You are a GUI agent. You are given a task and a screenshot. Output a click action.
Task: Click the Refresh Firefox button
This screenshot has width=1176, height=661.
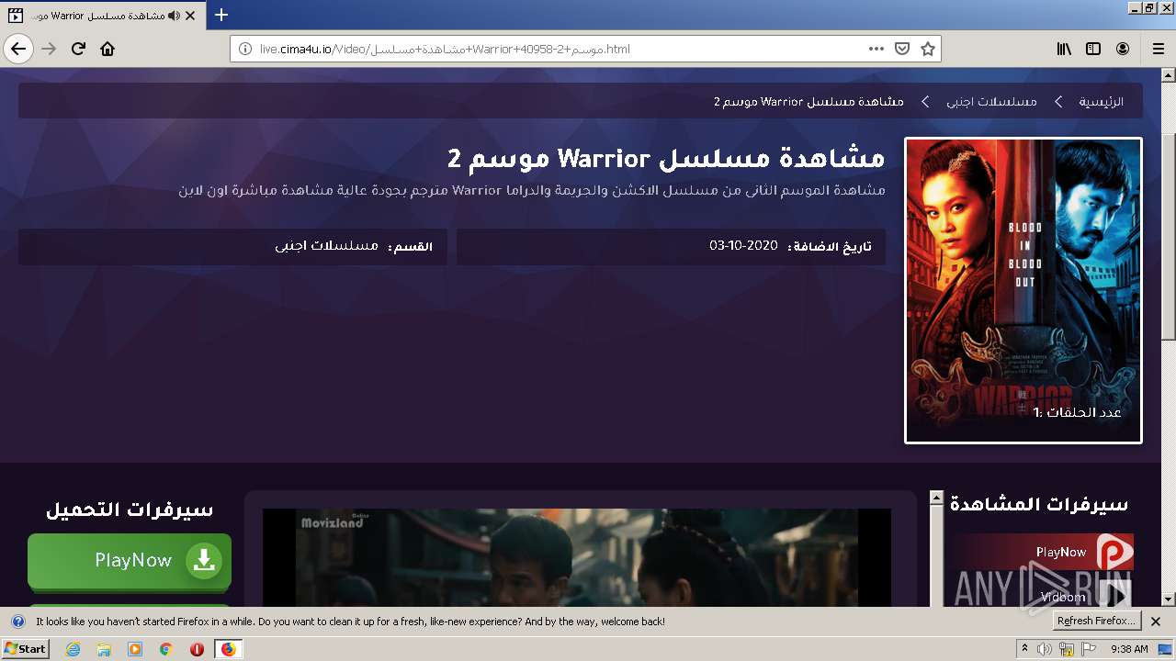[x=1096, y=621]
